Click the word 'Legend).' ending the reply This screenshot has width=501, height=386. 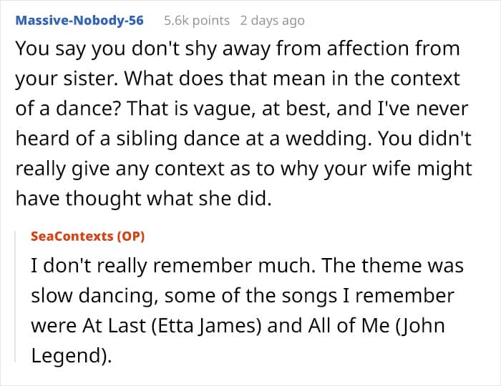[71, 356]
